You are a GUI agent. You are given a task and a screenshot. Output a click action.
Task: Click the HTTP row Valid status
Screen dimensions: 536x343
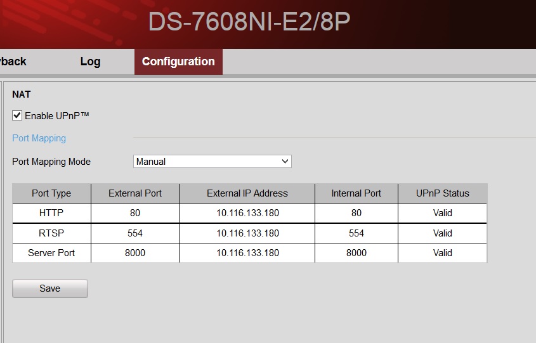click(442, 213)
